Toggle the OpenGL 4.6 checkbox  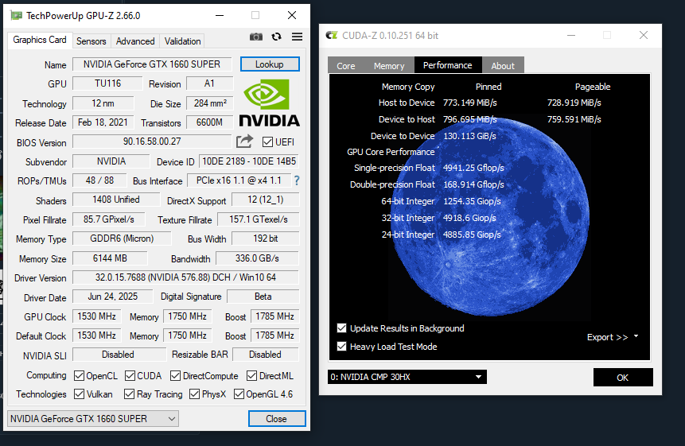[x=239, y=394]
